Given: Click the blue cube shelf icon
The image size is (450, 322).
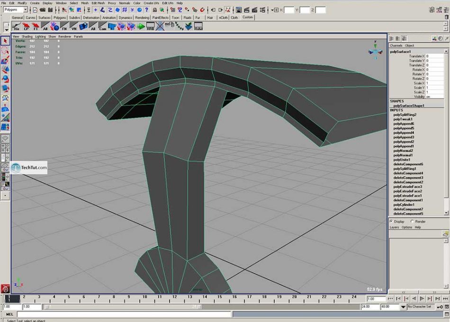Looking at the screenshot, I should [83, 27].
